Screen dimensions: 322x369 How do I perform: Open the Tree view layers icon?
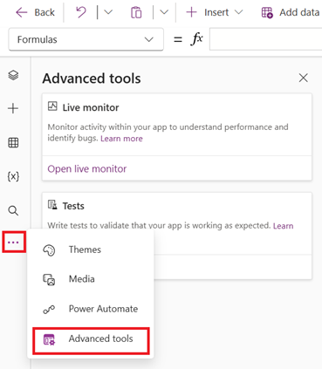(x=13, y=75)
